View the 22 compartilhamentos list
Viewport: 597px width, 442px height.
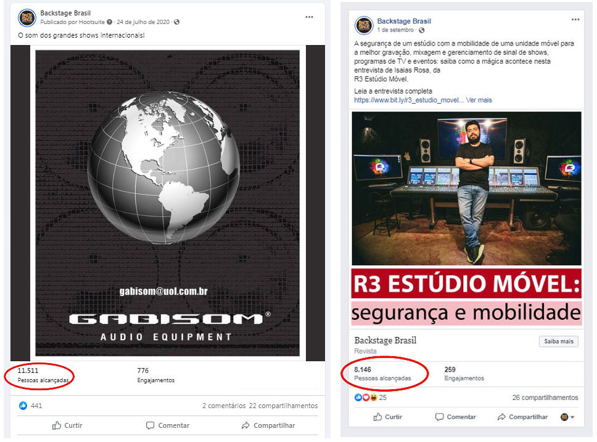tap(283, 406)
